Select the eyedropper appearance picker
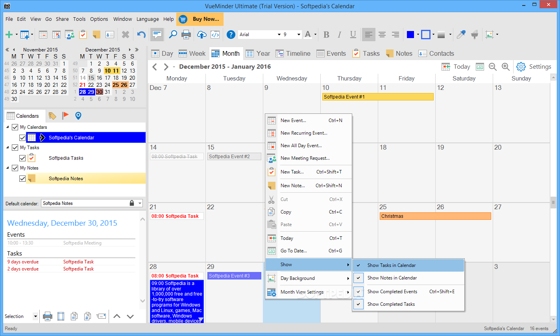The width and height of the screenshot is (560, 336). pyautogui.click(x=461, y=35)
